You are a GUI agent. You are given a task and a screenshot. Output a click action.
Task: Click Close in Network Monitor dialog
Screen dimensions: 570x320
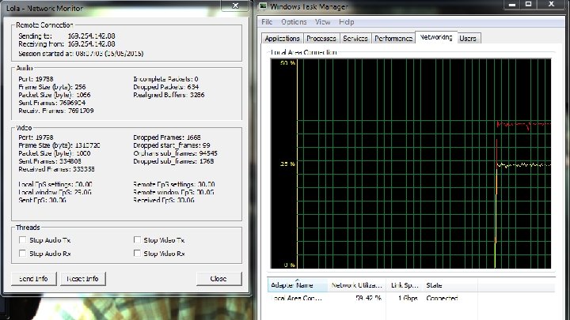(218, 279)
